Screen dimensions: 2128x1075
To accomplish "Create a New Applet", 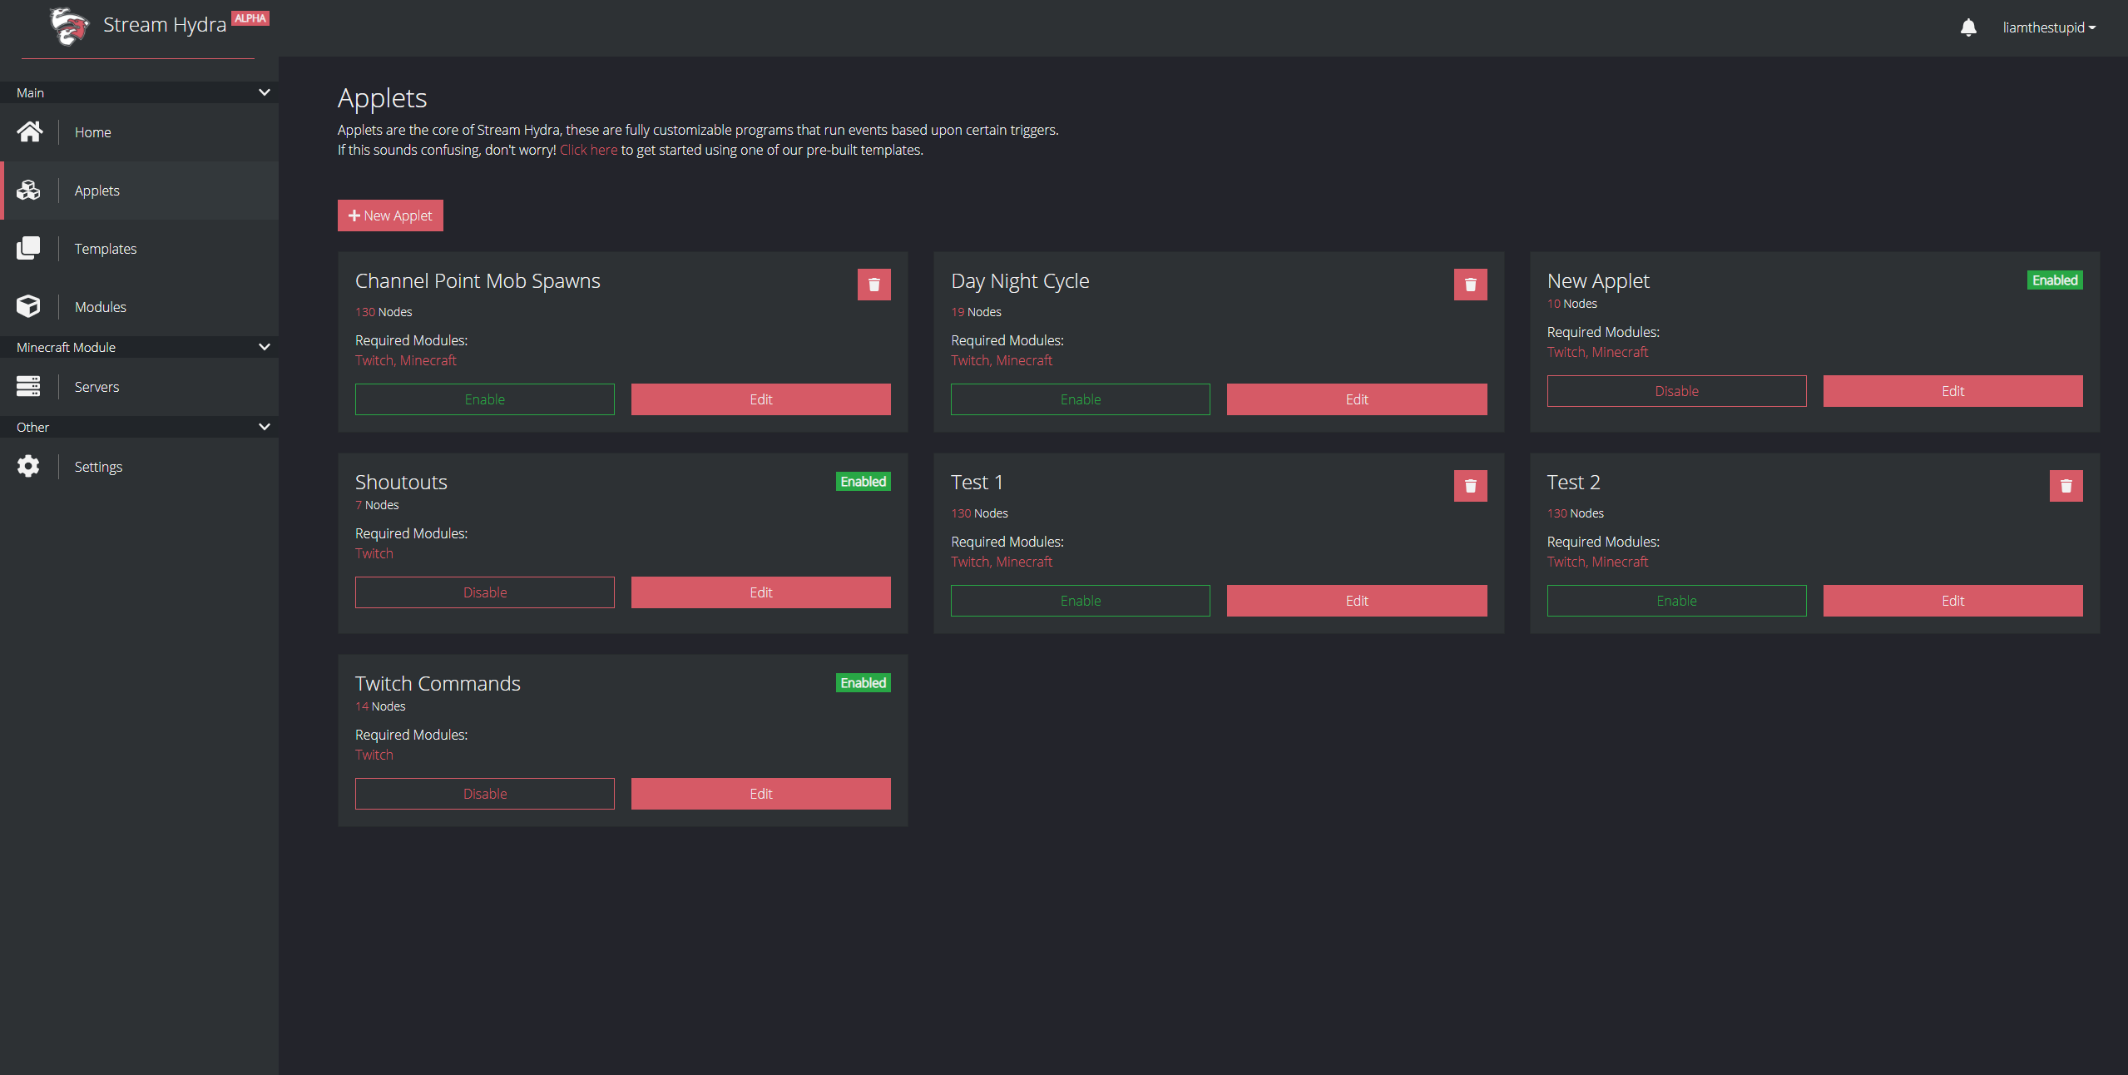I will point(390,215).
